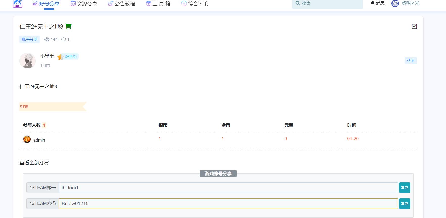Switch to 综合讨论 tab
446x218 pixels.
coord(195,4)
